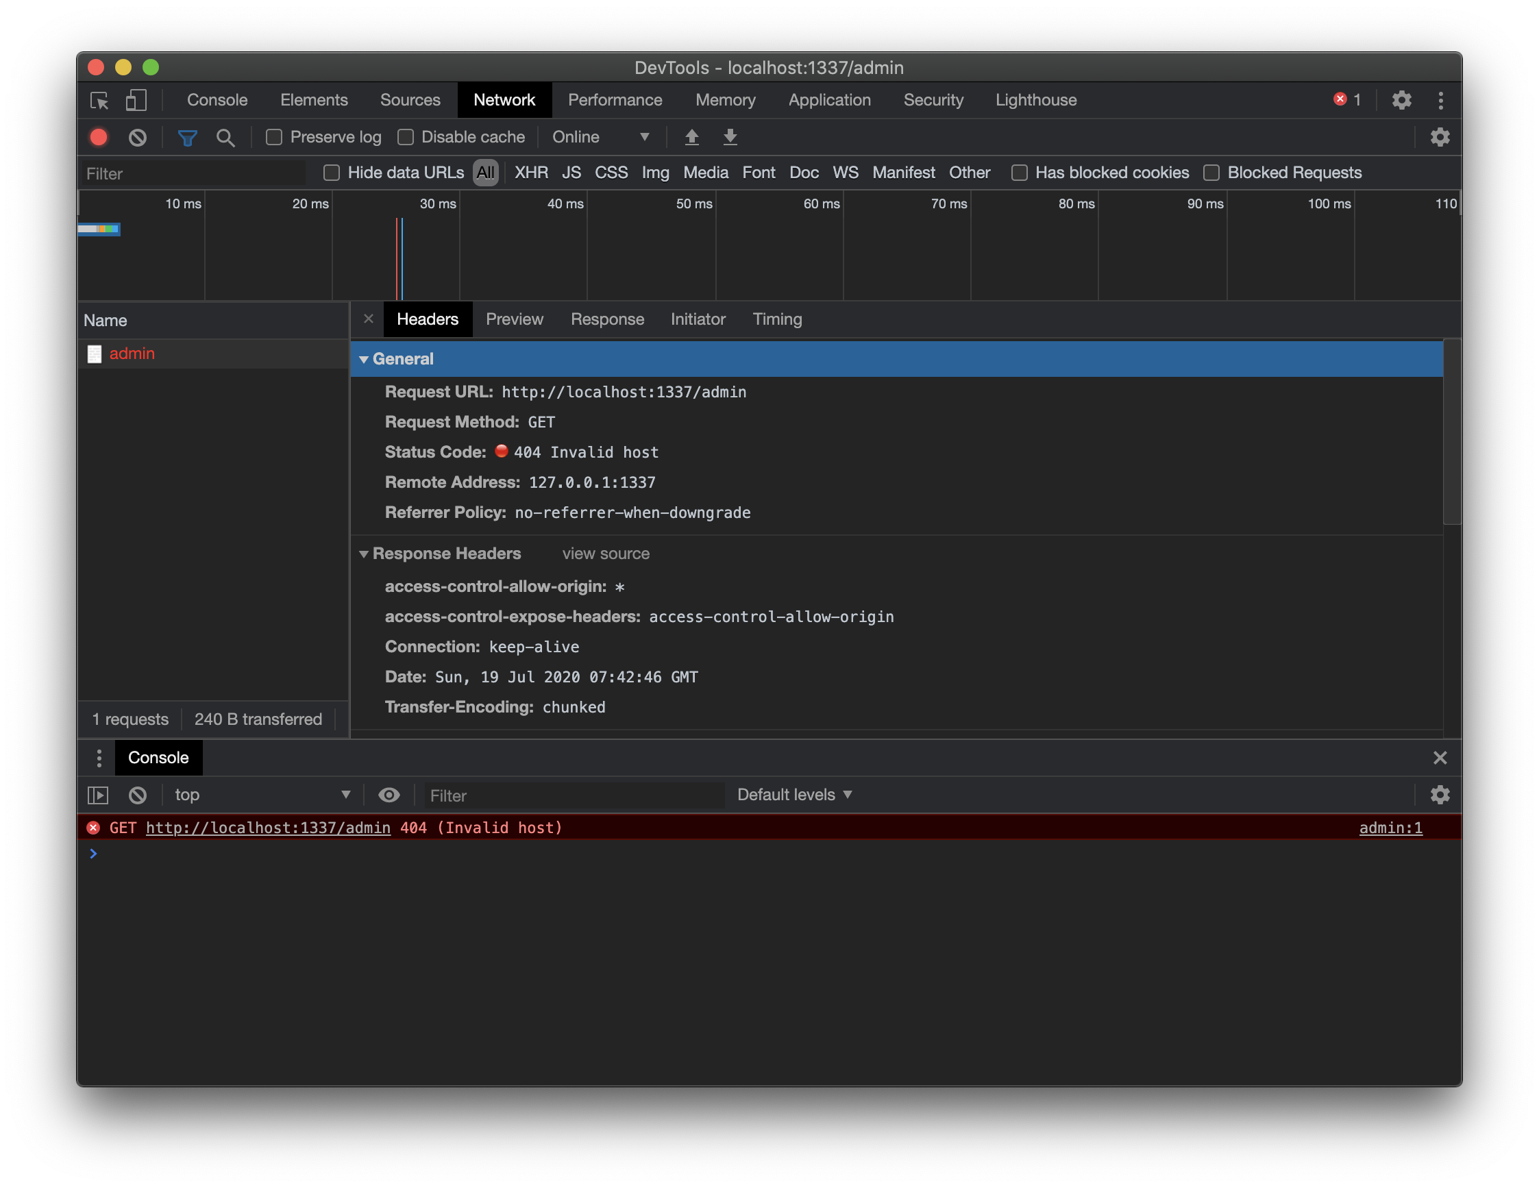Open the Lighthouse panel
Image resolution: width=1539 pixels, height=1188 pixels.
tap(1035, 100)
